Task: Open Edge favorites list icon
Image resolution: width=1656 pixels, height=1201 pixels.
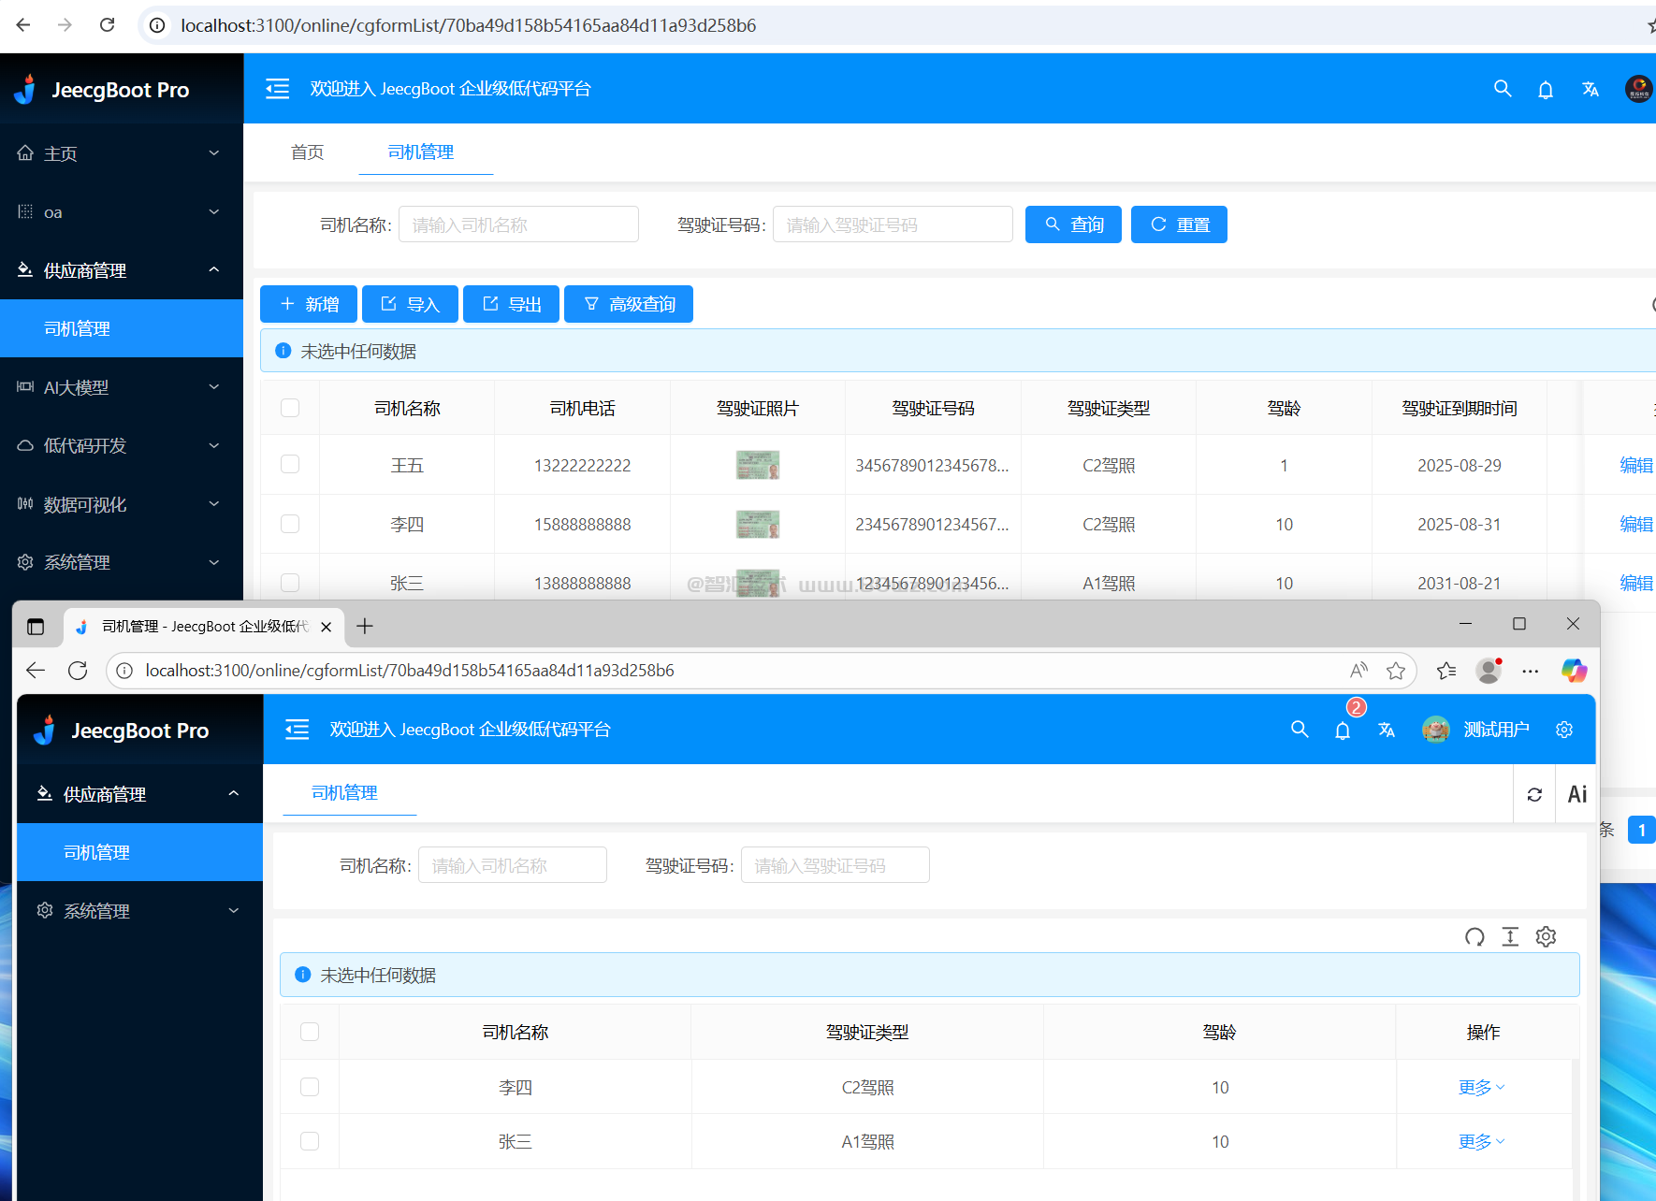Action: [x=1446, y=671]
